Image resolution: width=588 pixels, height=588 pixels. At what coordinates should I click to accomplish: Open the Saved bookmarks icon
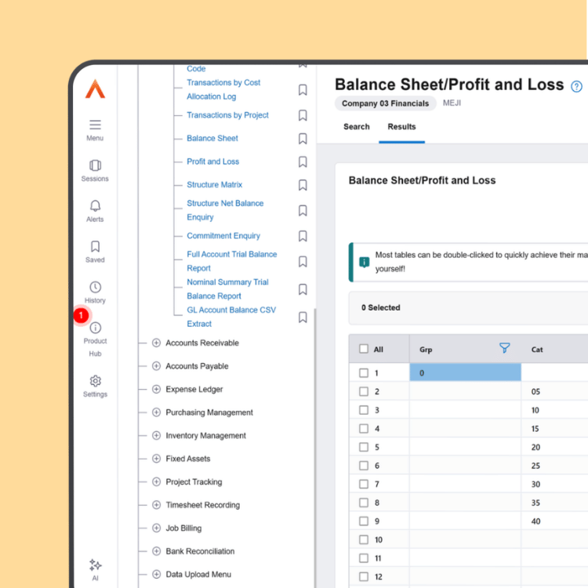point(95,246)
